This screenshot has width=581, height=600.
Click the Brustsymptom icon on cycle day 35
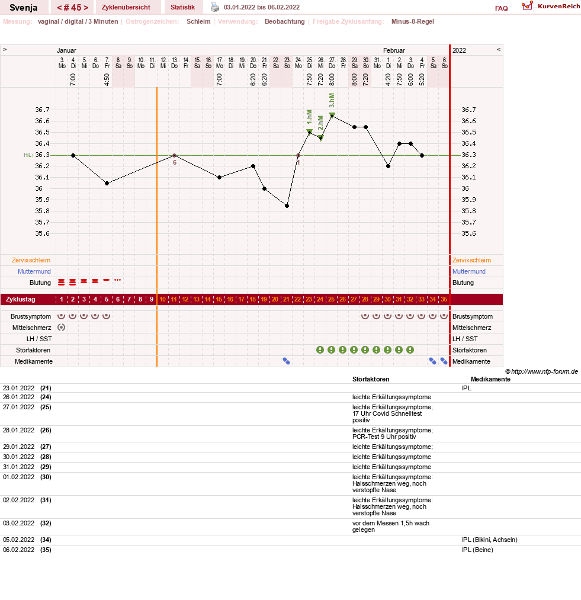pos(444,316)
